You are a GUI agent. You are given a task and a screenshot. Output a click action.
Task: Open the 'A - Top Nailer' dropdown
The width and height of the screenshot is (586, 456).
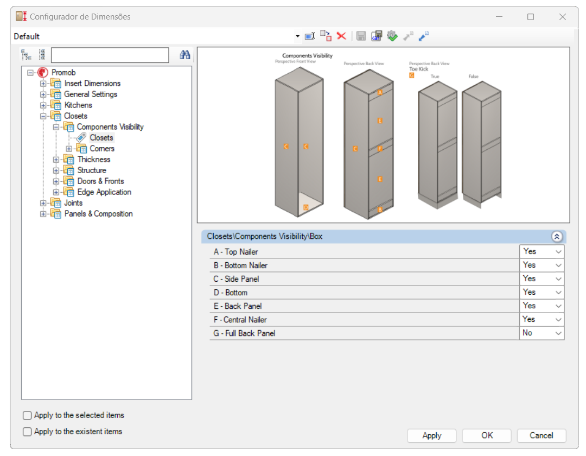(558, 252)
